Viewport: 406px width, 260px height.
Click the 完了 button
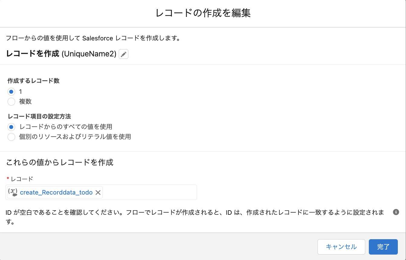pos(383,247)
